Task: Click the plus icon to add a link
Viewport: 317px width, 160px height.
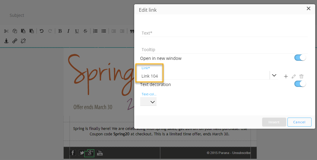Action: click(x=286, y=76)
